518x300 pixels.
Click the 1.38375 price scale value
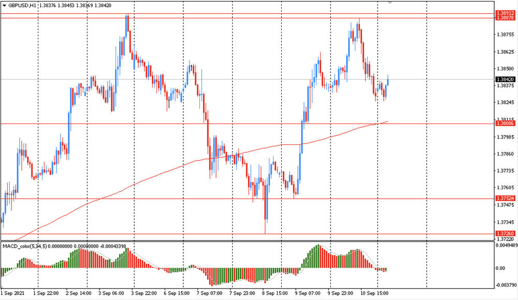pyautogui.click(x=506, y=85)
